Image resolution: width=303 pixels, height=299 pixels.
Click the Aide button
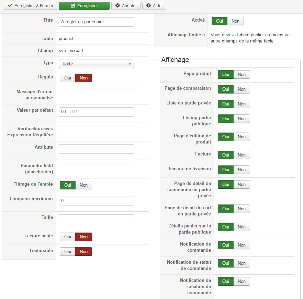154,6
